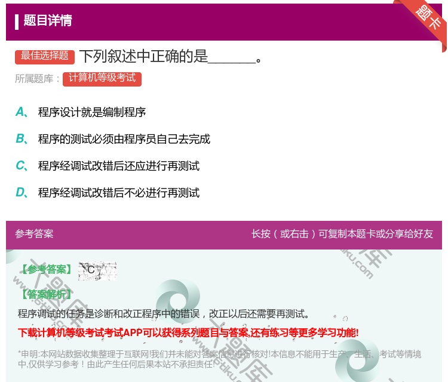Click the letter C option marker
The image size is (448, 382).
[x=22, y=165]
